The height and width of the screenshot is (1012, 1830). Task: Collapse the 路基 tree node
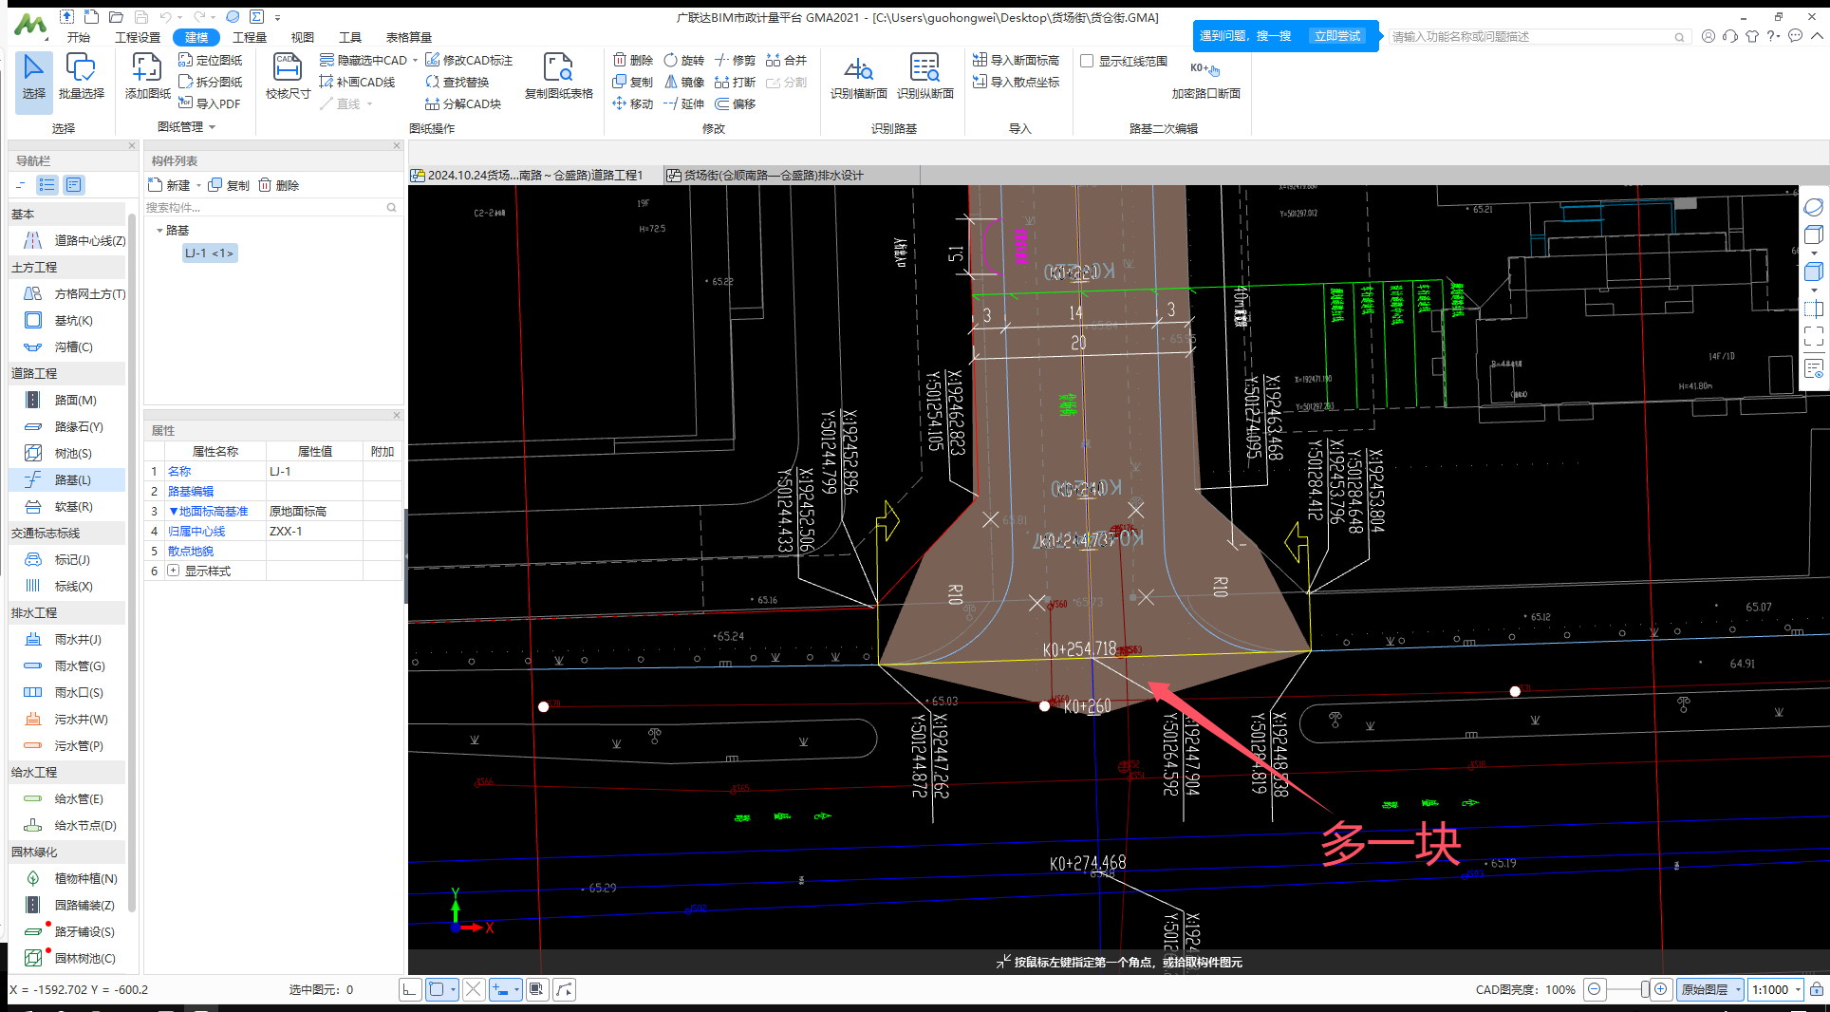[159, 231]
